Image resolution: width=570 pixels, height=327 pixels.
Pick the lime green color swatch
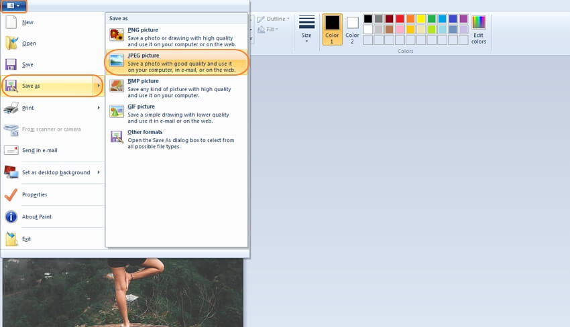pyautogui.click(x=431, y=29)
